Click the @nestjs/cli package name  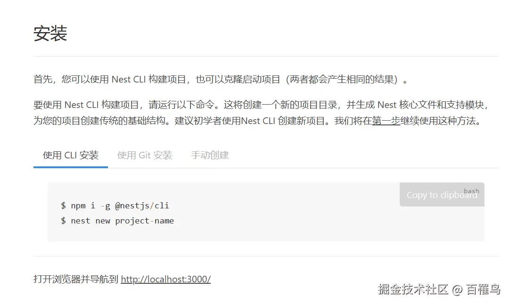(142, 206)
